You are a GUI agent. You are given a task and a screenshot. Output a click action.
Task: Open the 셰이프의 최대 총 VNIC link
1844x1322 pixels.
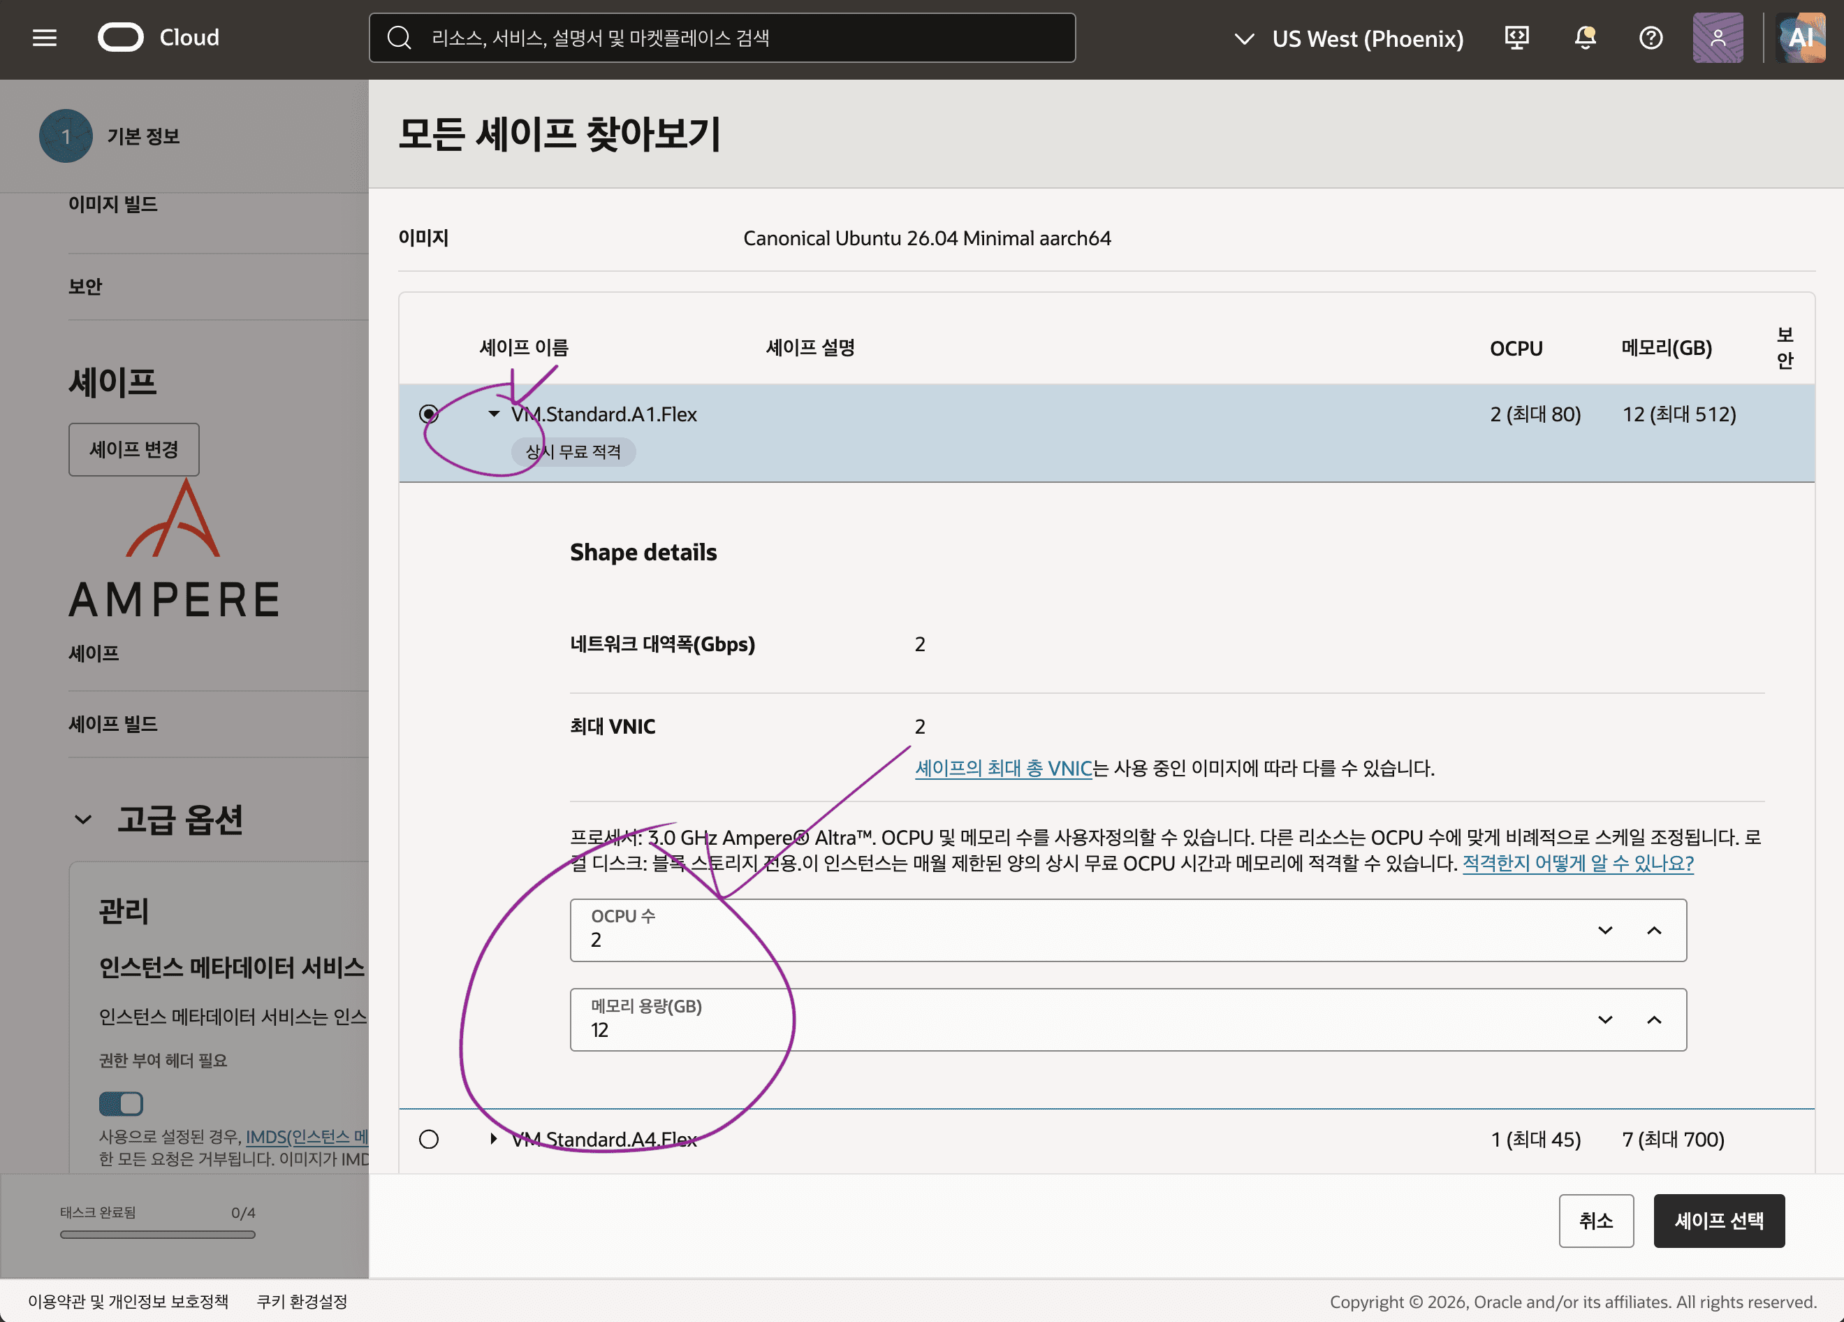tap(1003, 768)
